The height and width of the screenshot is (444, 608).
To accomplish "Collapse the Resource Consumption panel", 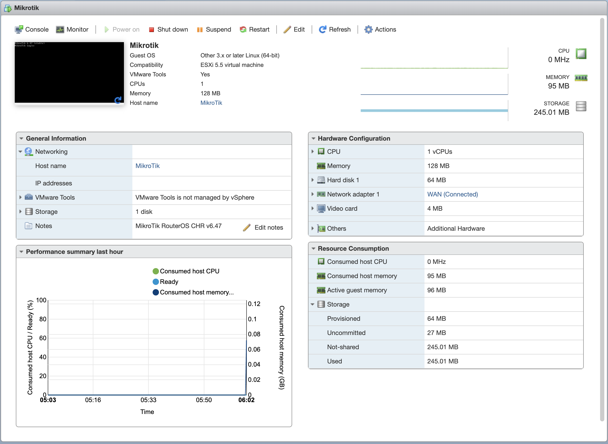I will point(313,249).
